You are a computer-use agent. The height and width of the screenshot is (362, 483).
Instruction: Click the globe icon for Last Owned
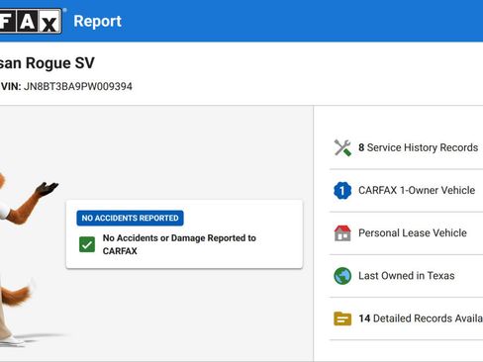click(342, 276)
